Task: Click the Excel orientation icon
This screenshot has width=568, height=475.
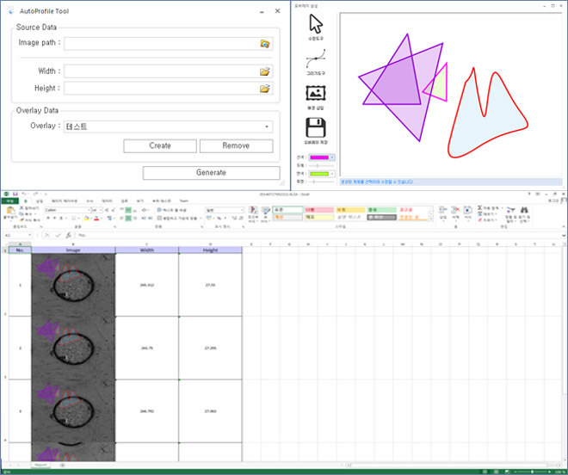Action: (145, 210)
